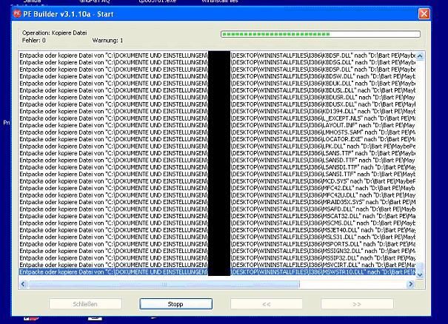The height and width of the screenshot is (324, 448).
Task: Select the log row for KBDSF.DLL
Action: 217,55
